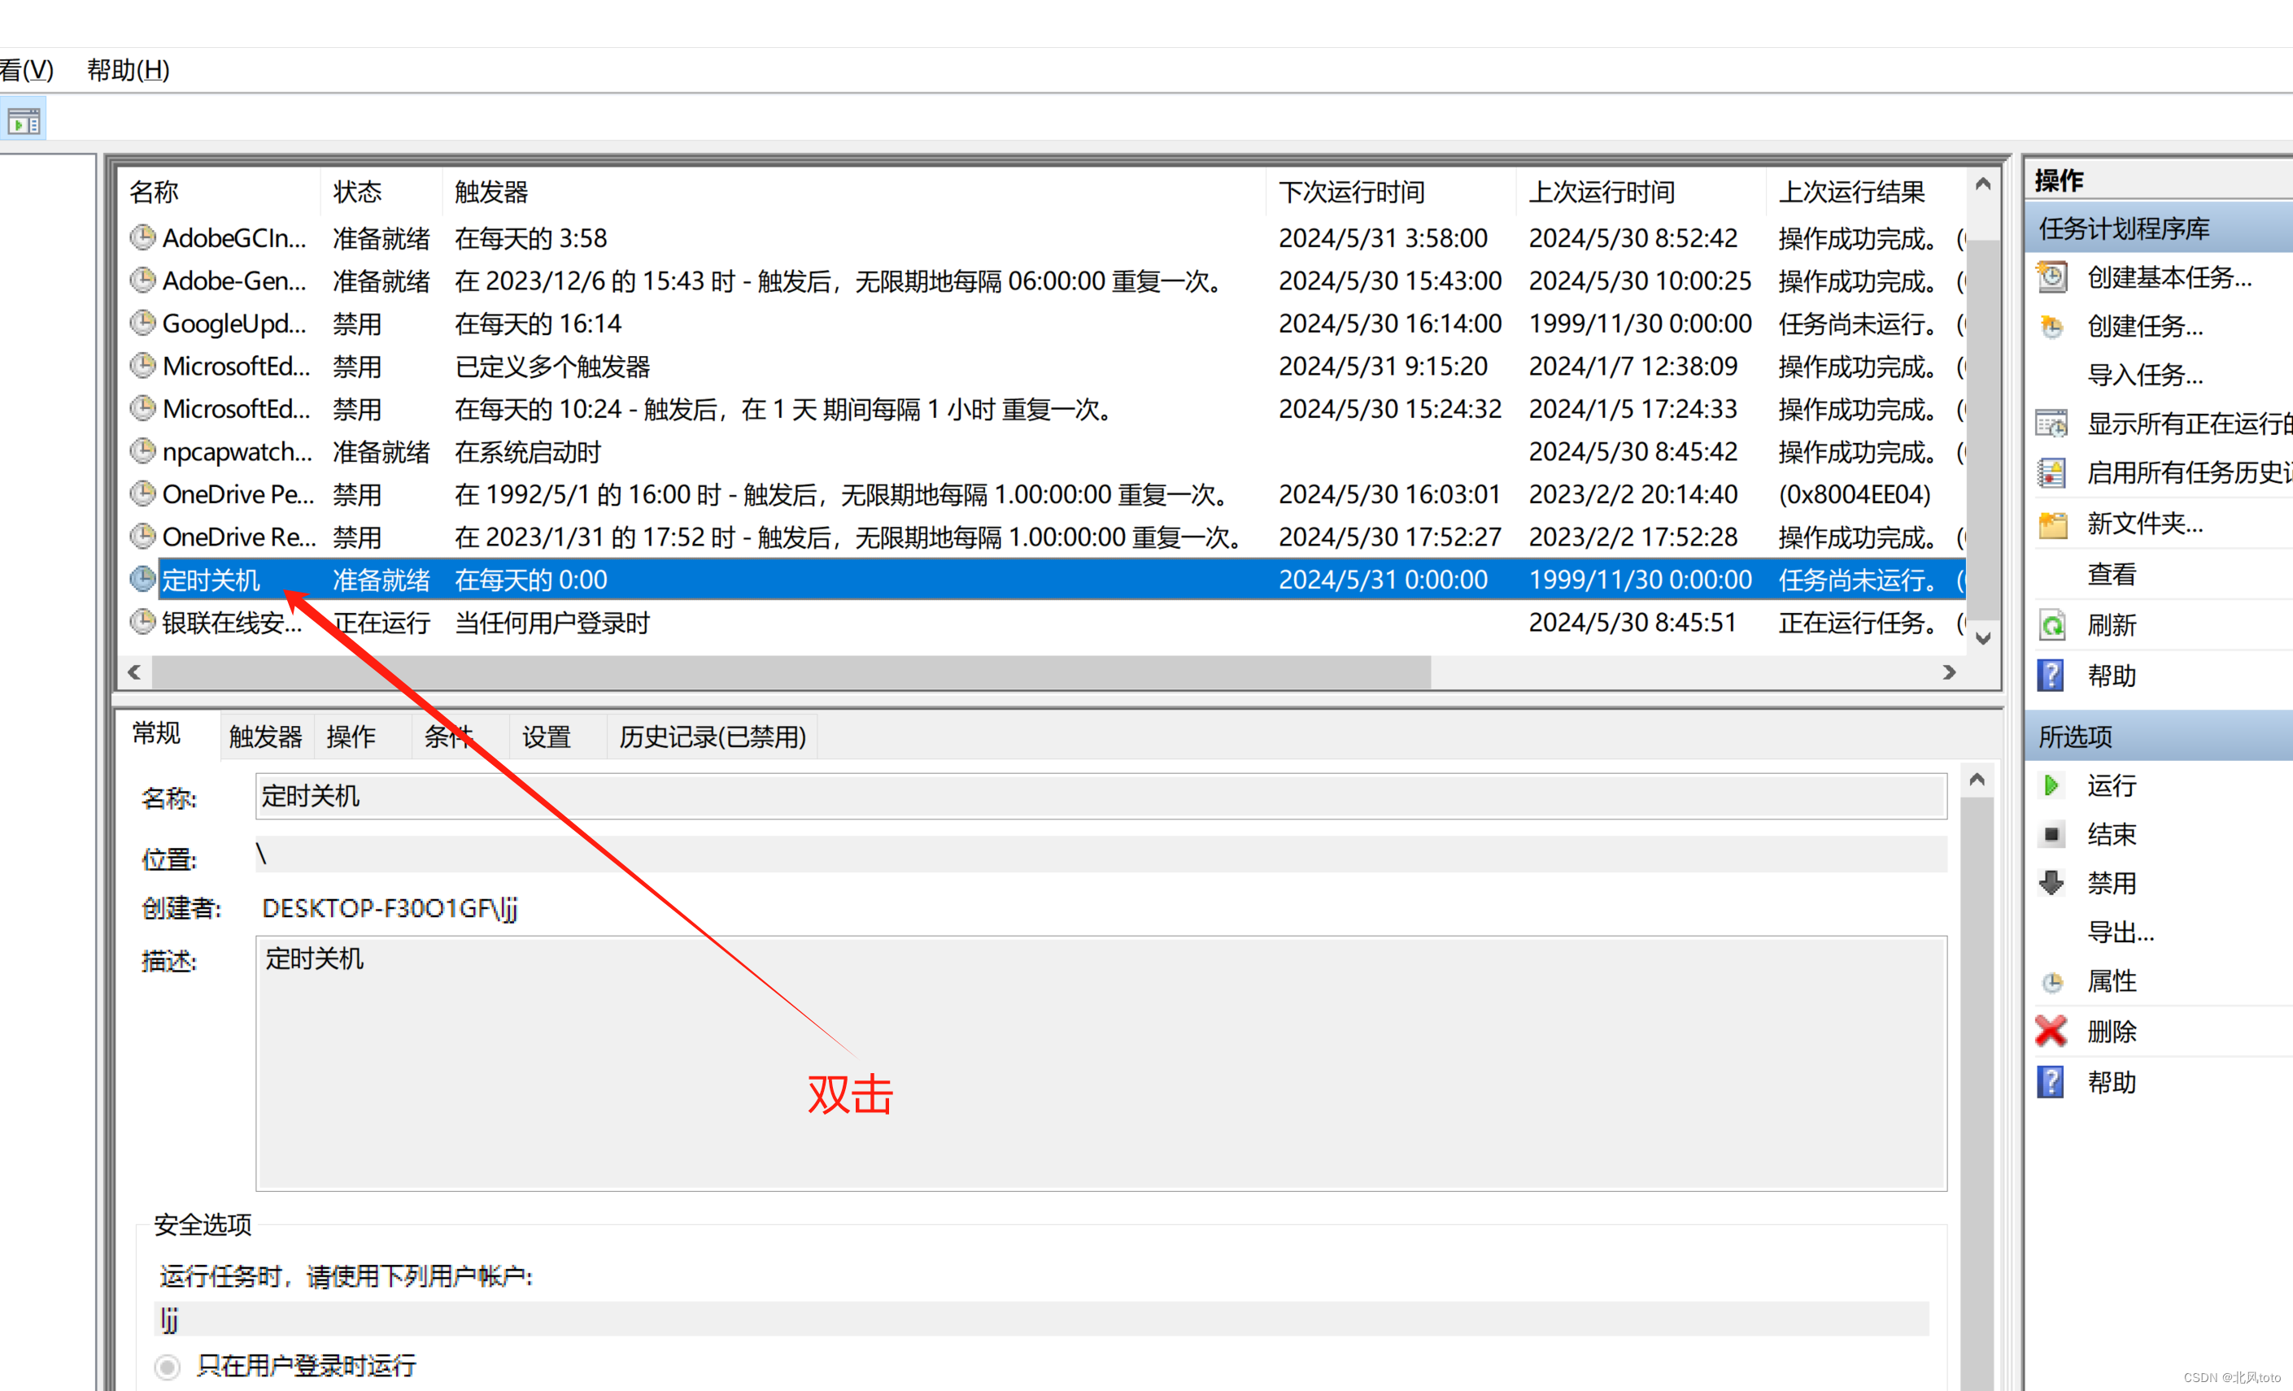Click the 启用所有任务历史记录 icon
The image size is (2293, 1391).
tap(2052, 473)
